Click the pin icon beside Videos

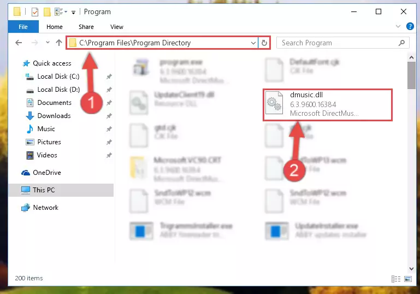coord(109,155)
